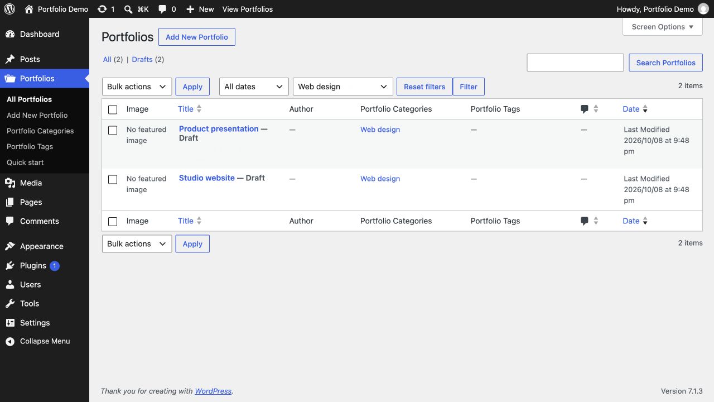Viewport: 714px width, 402px height.
Task: Sort by comments icon in table header
Action: coord(585,109)
